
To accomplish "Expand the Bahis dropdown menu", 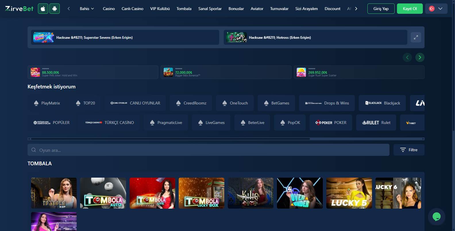I will [x=87, y=9].
